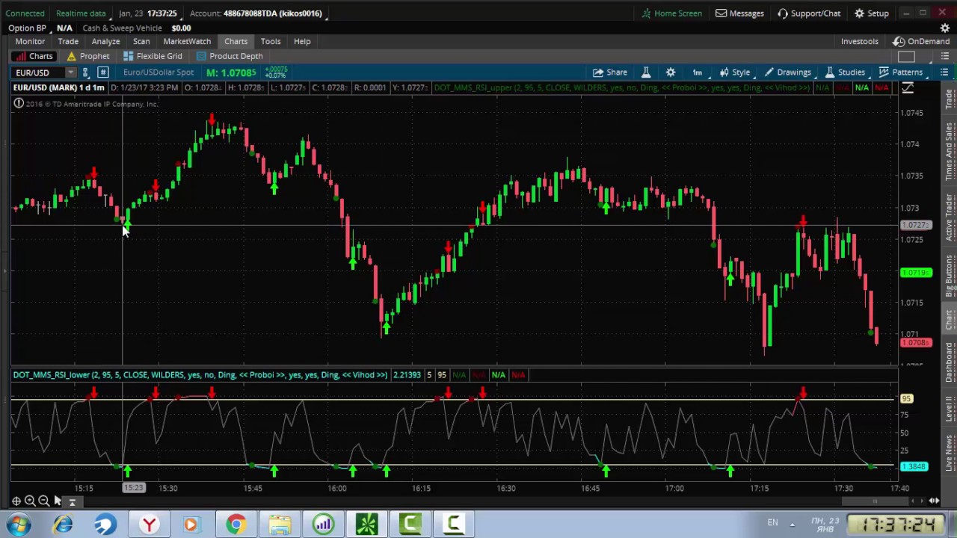Zoom out on the chart
957x538 pixels.
point(43,501)
